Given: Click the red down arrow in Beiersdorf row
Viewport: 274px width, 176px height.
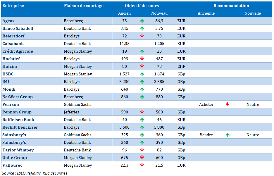Looking at the screenshot, I should [x=142, y=36].
